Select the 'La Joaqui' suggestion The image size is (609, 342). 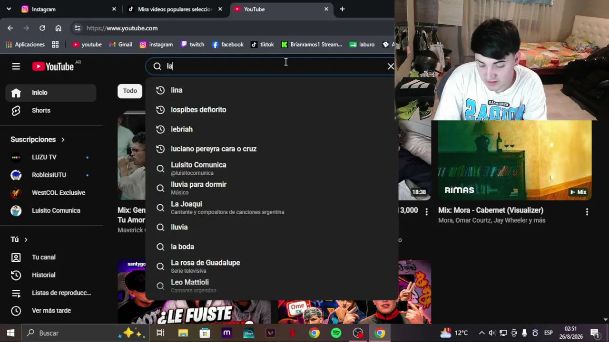pyautogui.click(x=271, y=208)
